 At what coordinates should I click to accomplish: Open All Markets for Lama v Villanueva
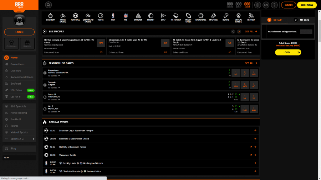(x=54, y=100)
